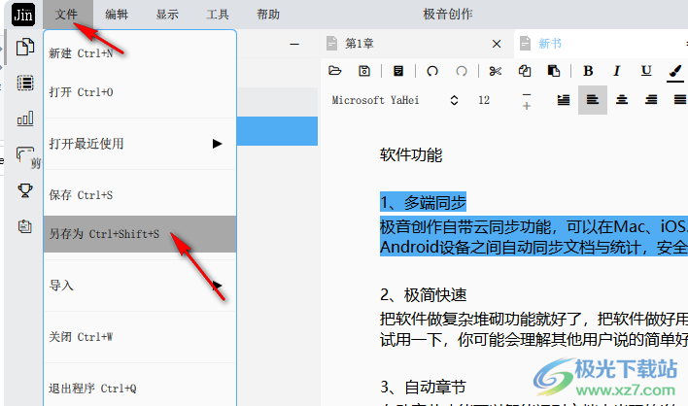Image resolution: width=688 pixels, height=406 pixels.
Task: Open the 文件 menu
Action: click(x=67, y=15)
